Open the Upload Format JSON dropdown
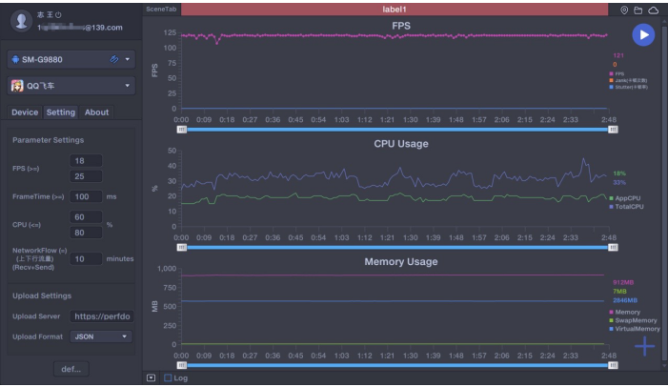Screen dimensions: 668x387 click(x=101, y=336)
